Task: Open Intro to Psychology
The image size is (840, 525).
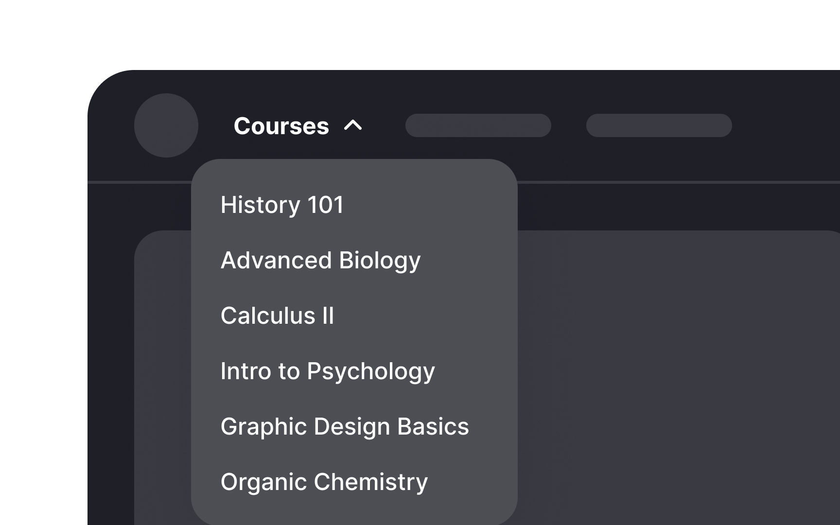Action: pos(327,371)
